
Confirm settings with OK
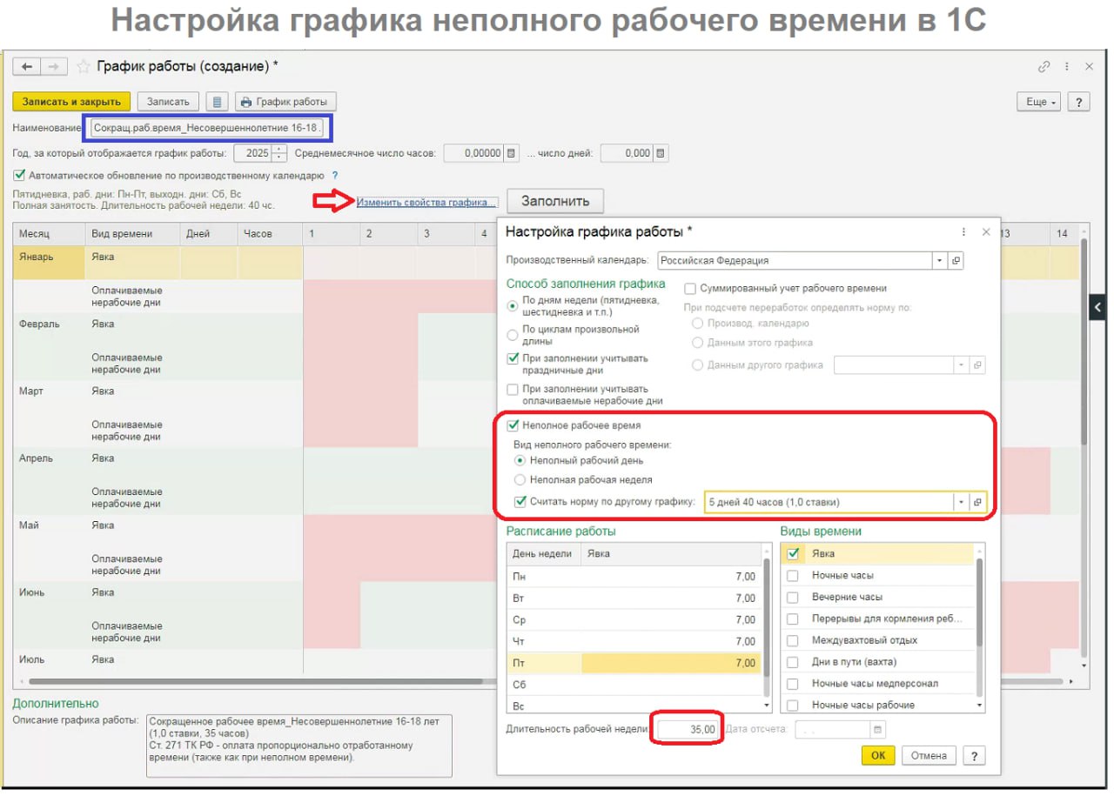point(878,755)
